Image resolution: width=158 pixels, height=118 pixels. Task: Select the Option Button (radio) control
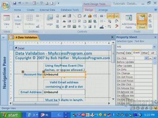coord(80,26)
